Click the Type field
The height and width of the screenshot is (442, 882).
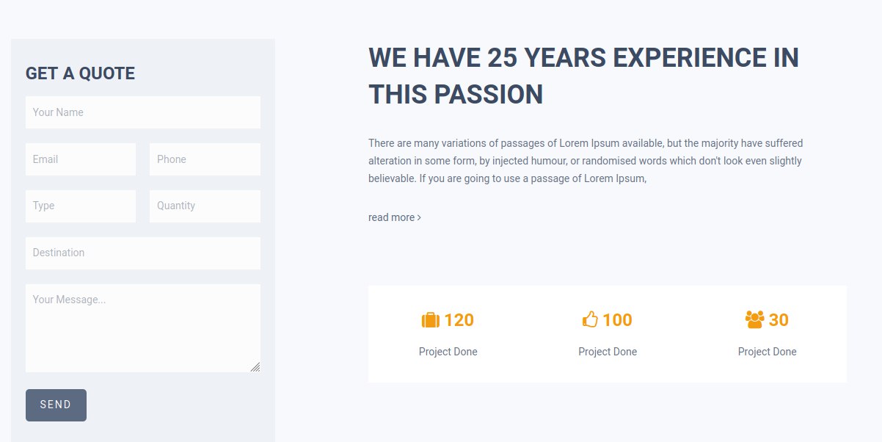(81, 206)
